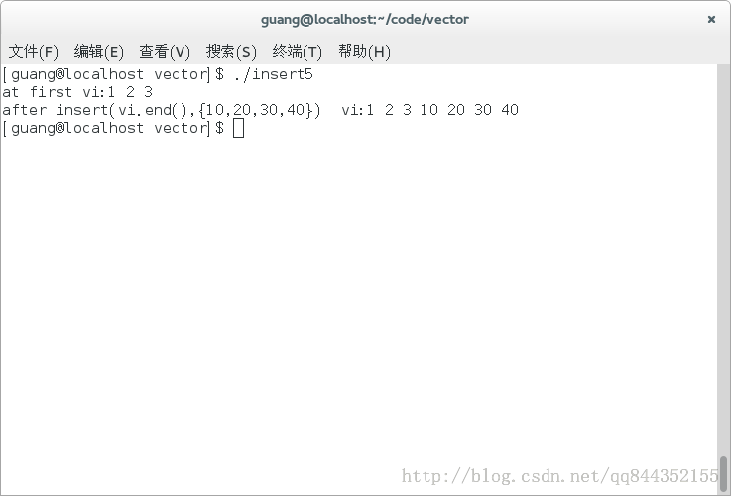This screenshot has width=731, height=496.
Task: Click the terminal cursor block at the prompt
Action: tap(238, 128)
